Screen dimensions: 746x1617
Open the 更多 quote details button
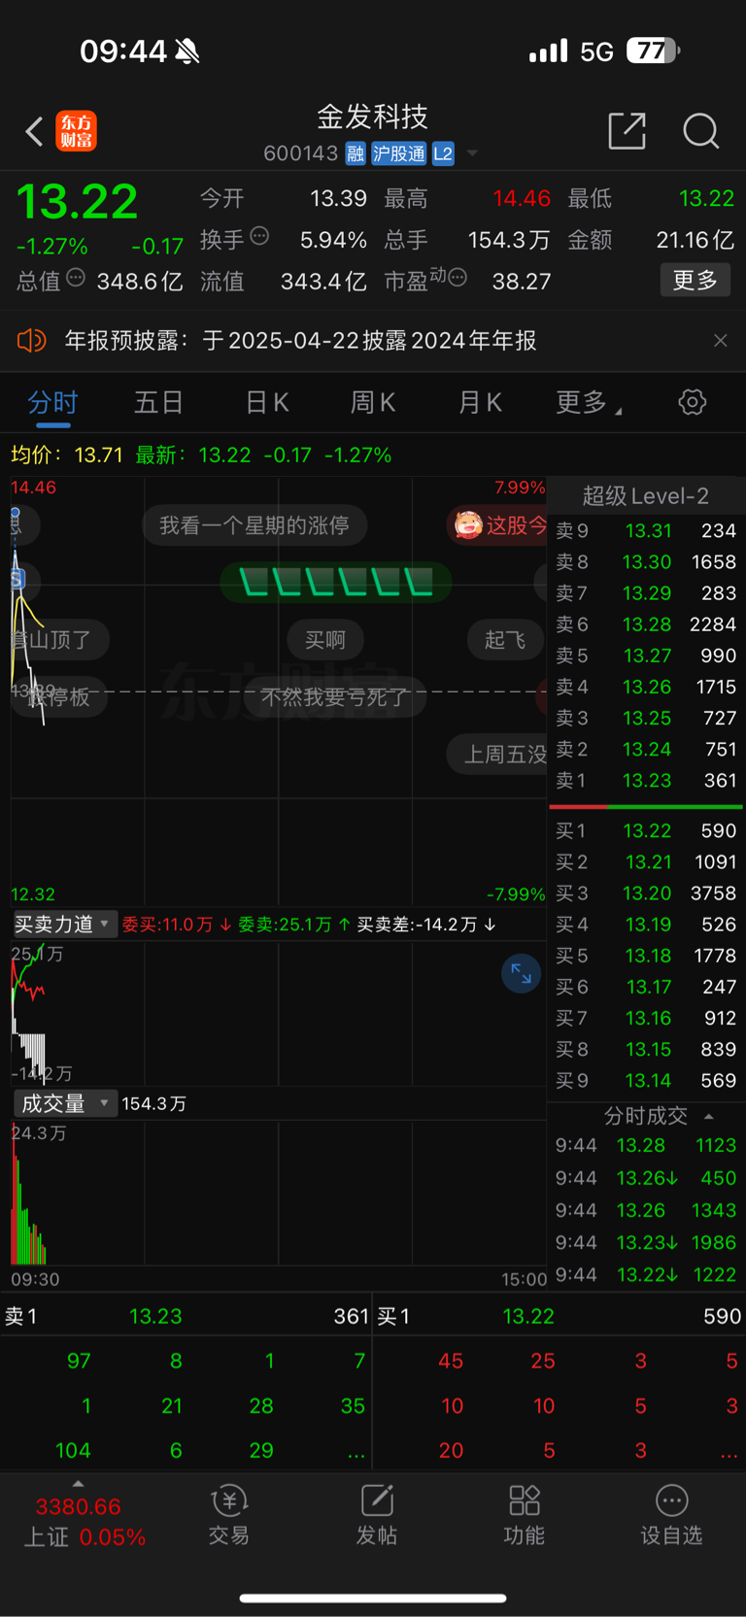[x=695, y=280]
